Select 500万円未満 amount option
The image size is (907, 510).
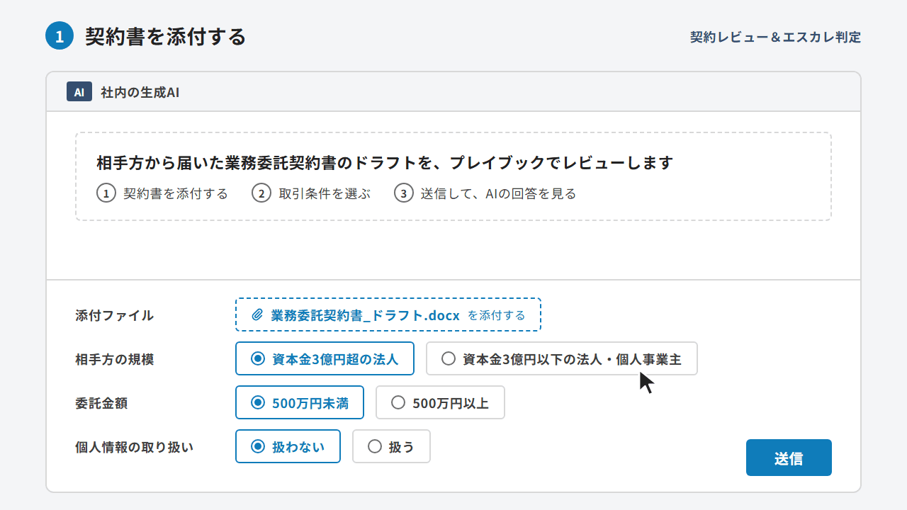click(x=300, y=402)
